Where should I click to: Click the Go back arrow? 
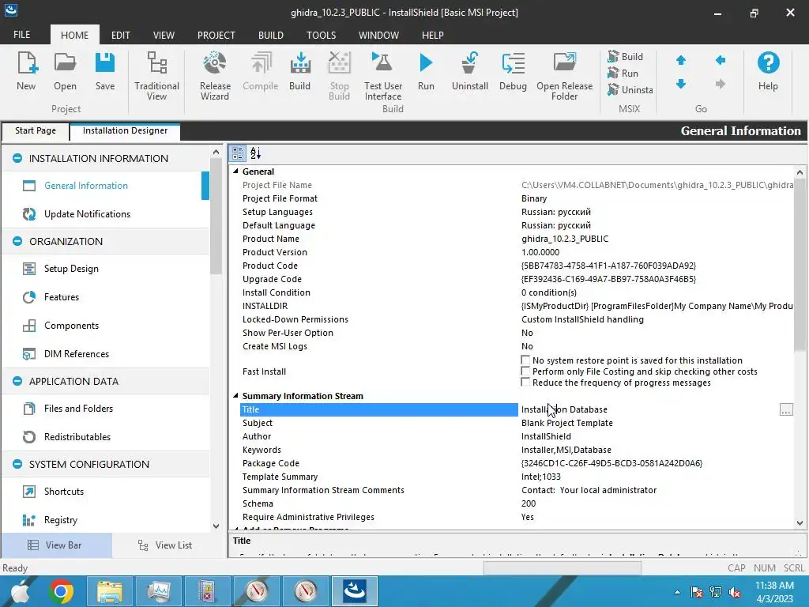[x=721, y=60]
